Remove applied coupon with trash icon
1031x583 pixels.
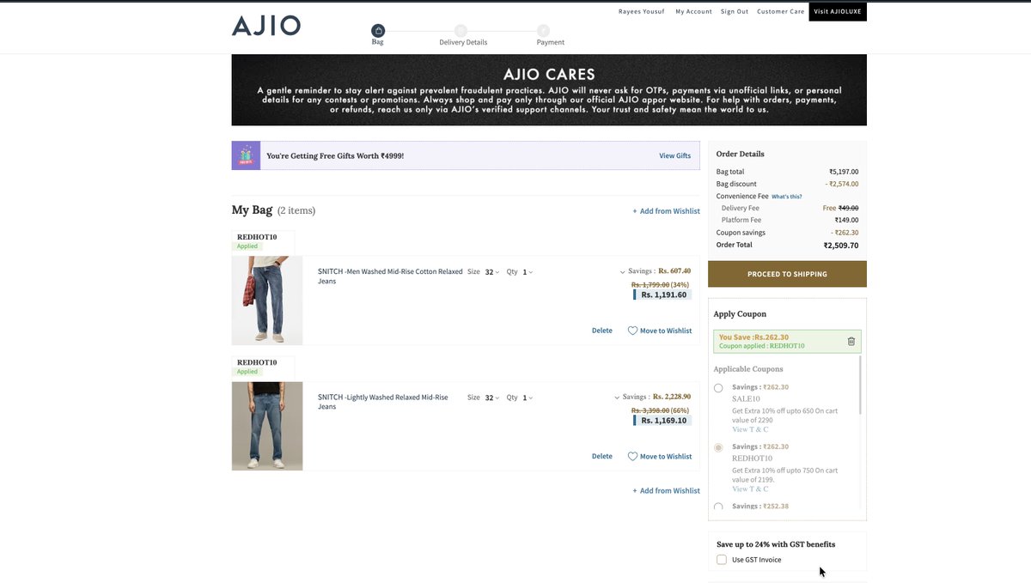(x=851, y=341)
